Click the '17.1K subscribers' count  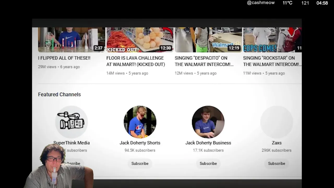pos(208,150)
